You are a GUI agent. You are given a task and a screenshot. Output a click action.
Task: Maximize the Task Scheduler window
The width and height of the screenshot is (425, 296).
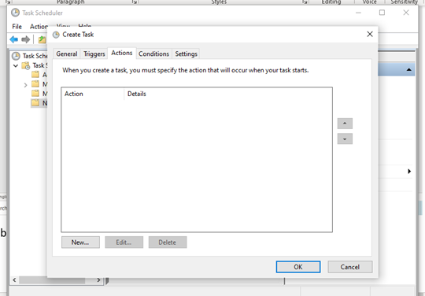(382, 13)
